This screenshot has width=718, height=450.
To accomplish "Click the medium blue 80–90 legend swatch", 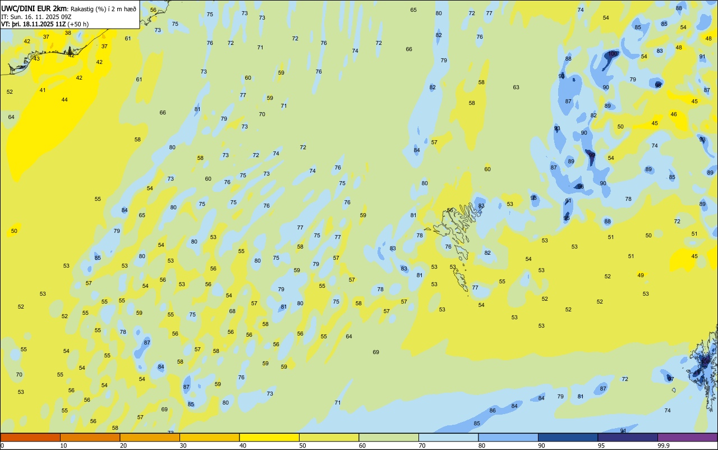I will (x=508, y=437).
